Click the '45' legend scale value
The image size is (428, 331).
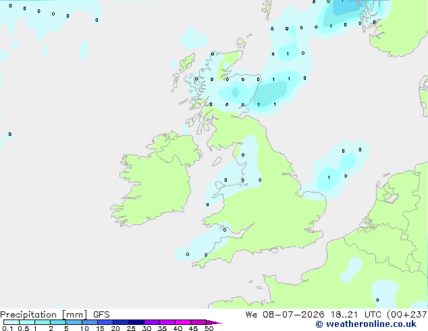click(x=193, y=328)
